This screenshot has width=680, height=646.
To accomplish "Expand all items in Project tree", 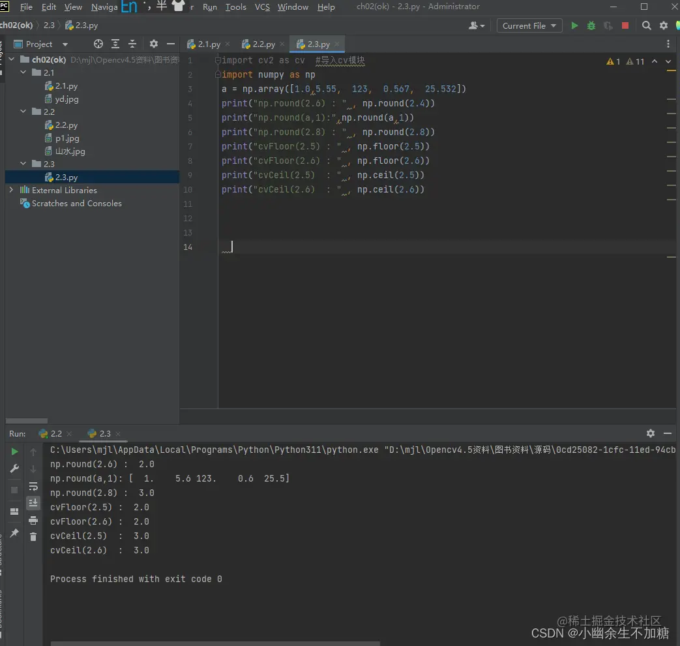I will coord(115,44).
